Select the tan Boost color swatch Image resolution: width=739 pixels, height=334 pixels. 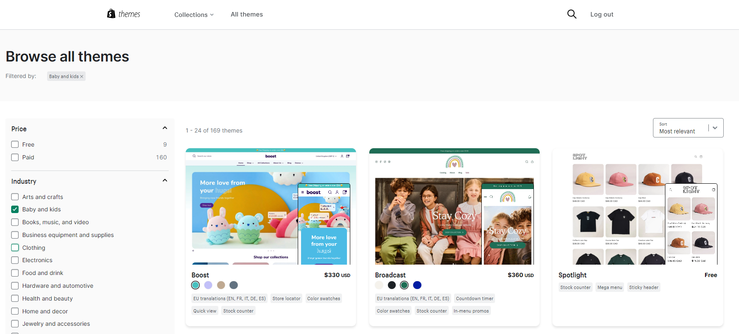pos(221,285)
